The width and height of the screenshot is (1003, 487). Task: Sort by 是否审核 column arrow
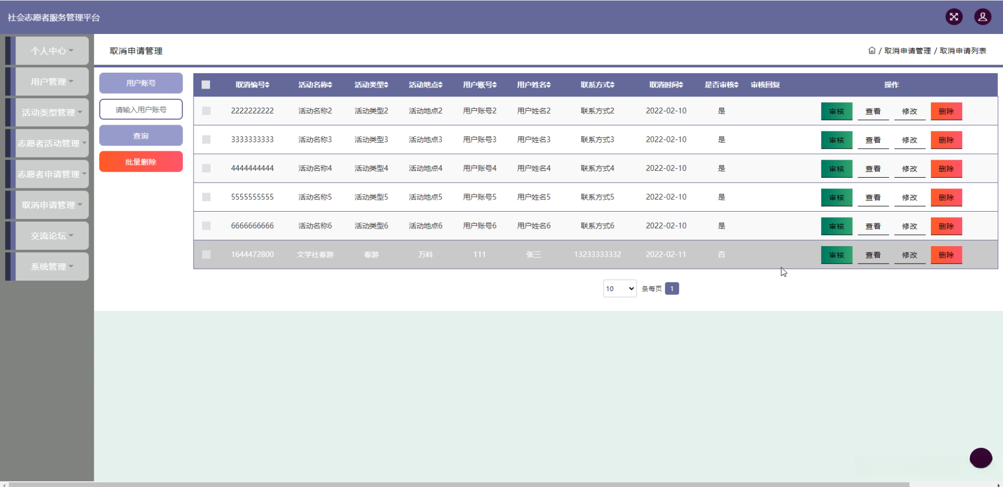tap(736, 85)
